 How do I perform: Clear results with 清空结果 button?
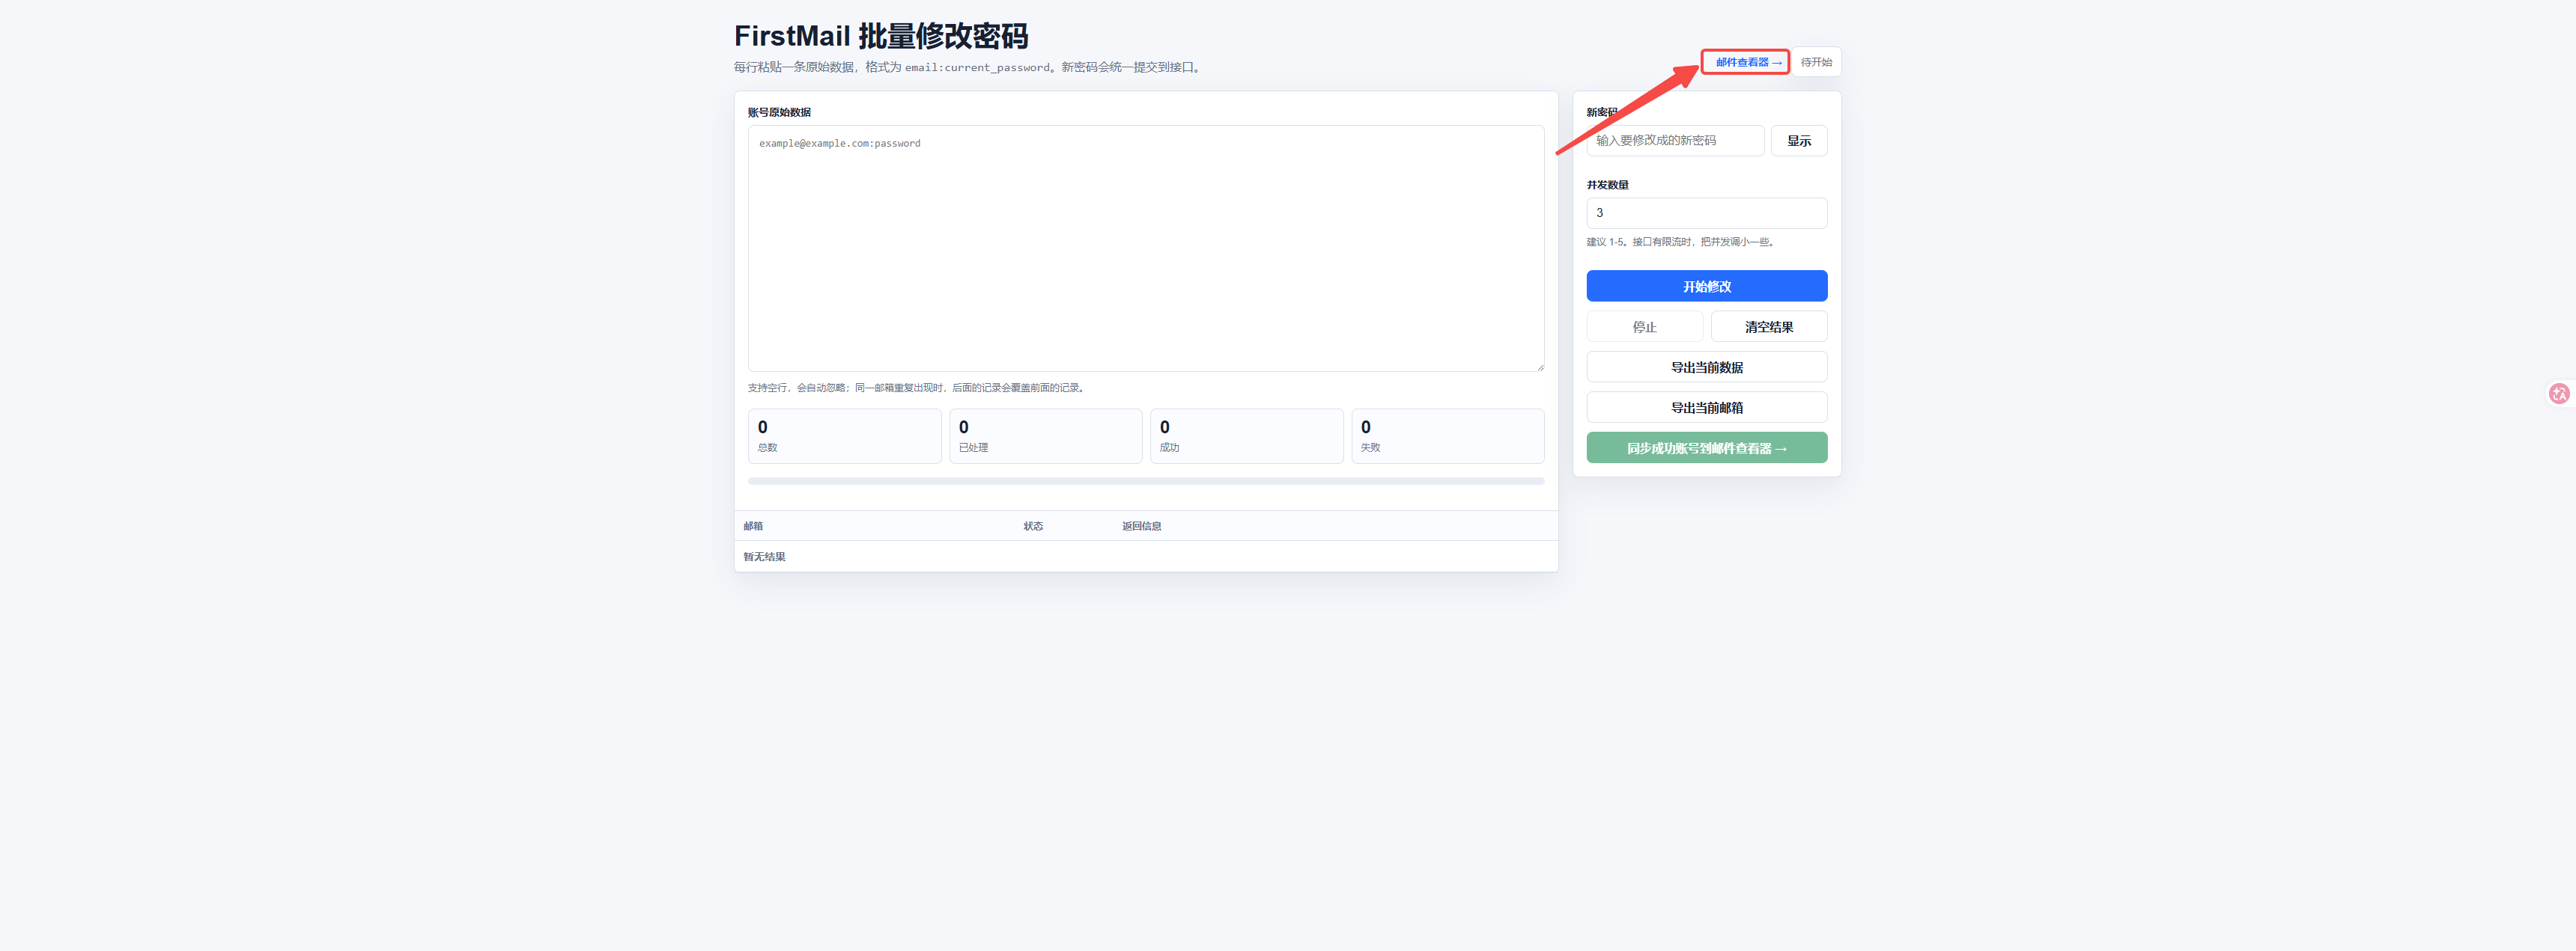coord(1769,327)
